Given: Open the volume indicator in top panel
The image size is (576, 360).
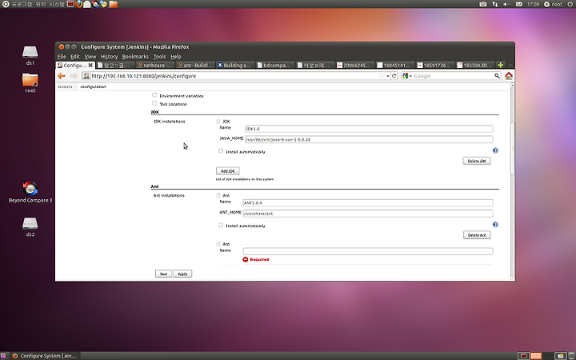Looking at the screenshot, I should coord(506,4).
